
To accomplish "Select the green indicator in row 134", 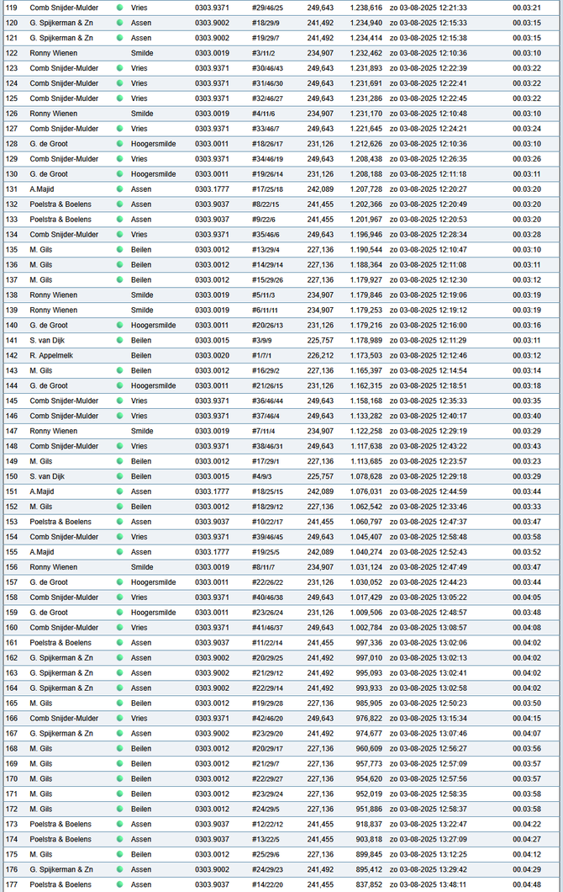I will tap(119, 235).
